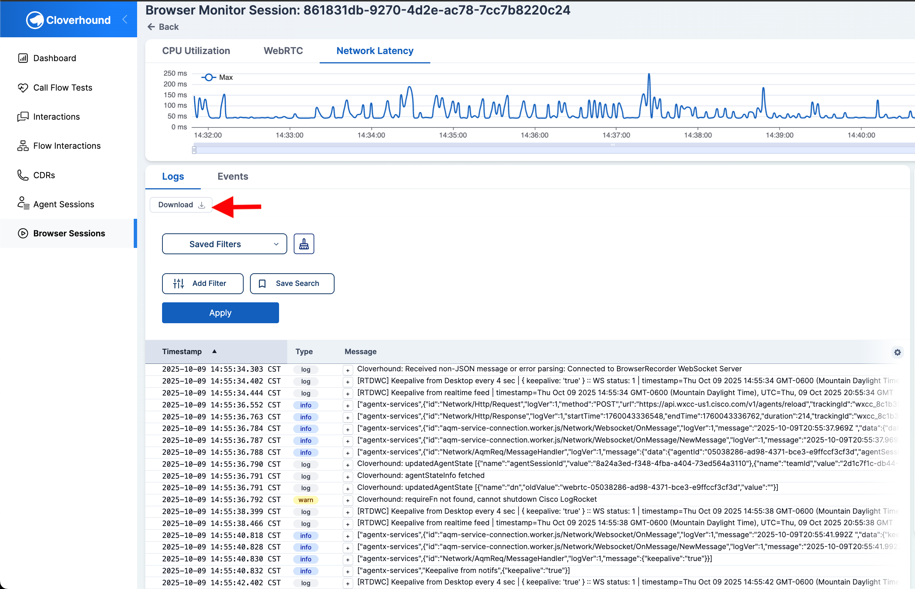Switch to the WebRTC tab
Screen dimensions: 915x589
(x=283, y=51)
